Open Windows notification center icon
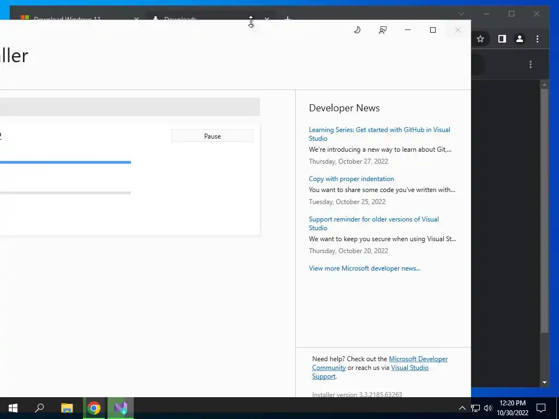The image size is (559, 419). click(x=541, y=408)
